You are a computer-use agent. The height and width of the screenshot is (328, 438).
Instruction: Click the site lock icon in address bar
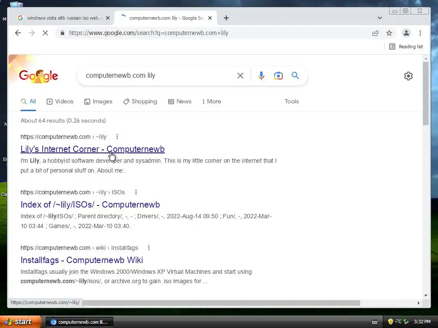[62, 33]
